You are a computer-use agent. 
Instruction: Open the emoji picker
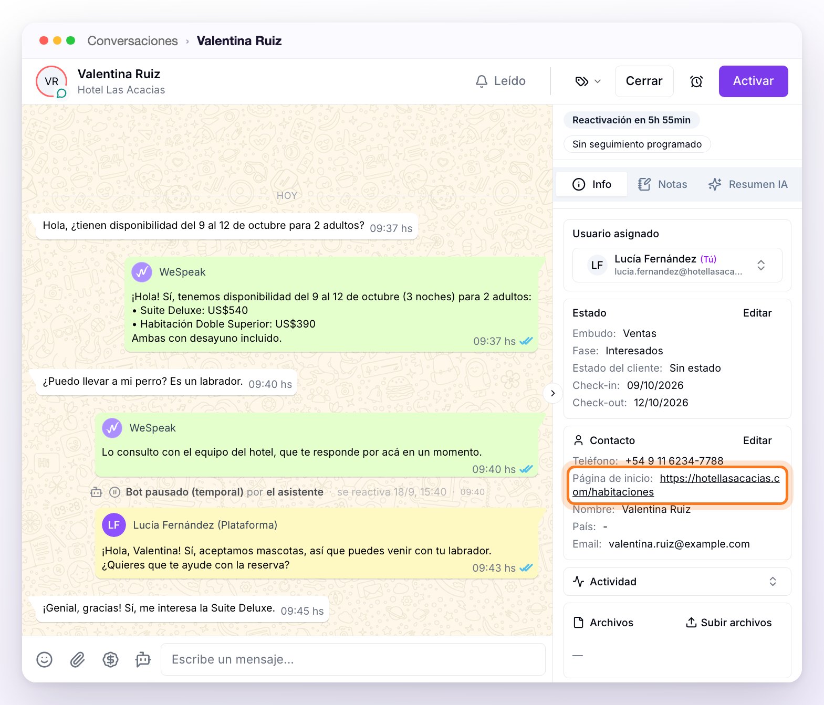[45, 659]
